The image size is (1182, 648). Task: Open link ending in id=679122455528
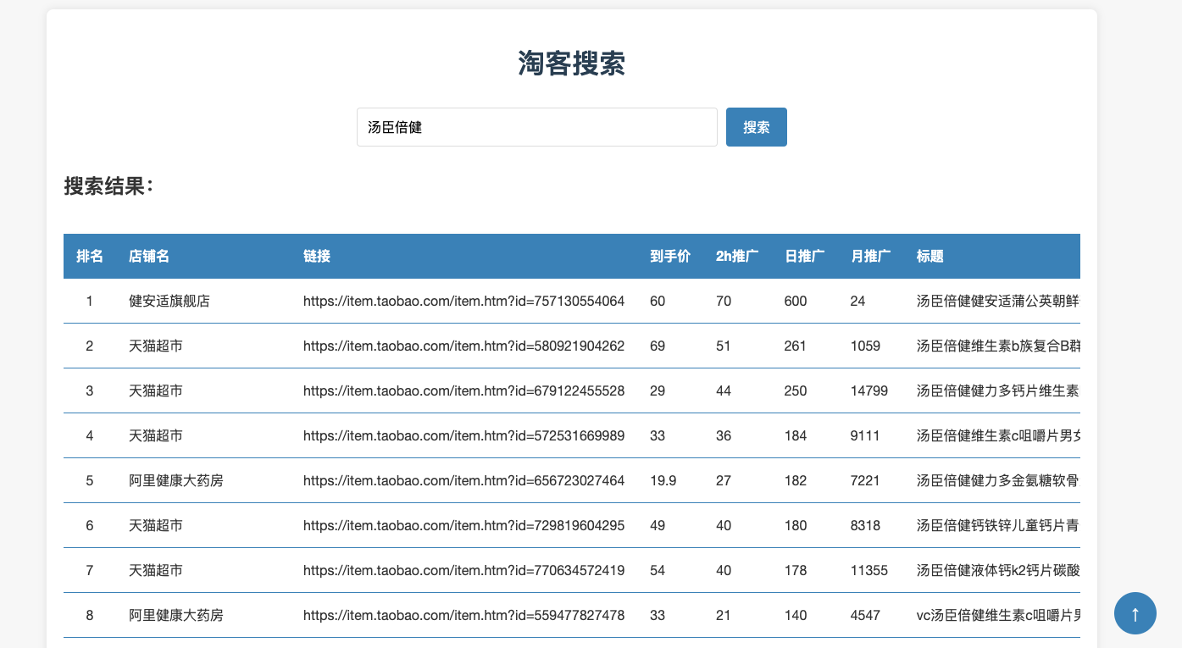click(464, 390)
